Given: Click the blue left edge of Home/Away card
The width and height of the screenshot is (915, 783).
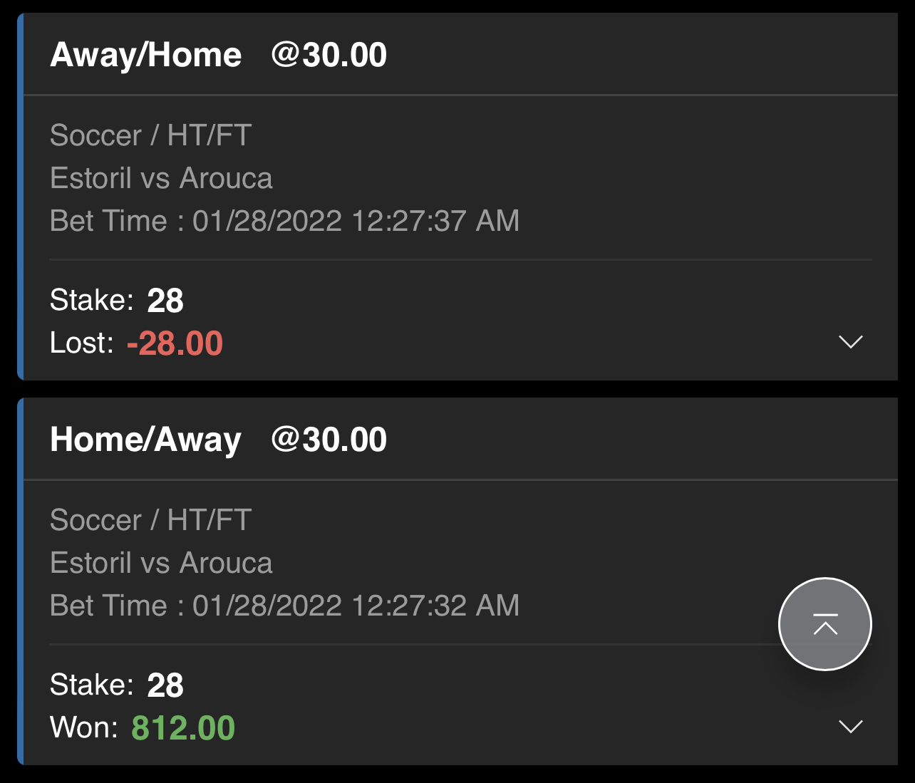Looking at the screenshot, I should (x=21, y=581).
